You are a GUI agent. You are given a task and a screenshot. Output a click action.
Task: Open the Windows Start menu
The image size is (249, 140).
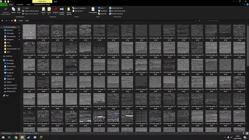[3, 137]
